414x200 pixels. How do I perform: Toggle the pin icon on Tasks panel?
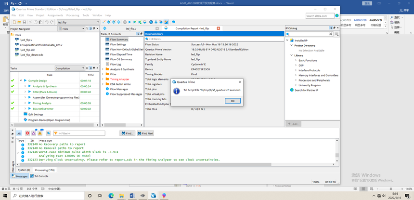[x=91, y=68]
